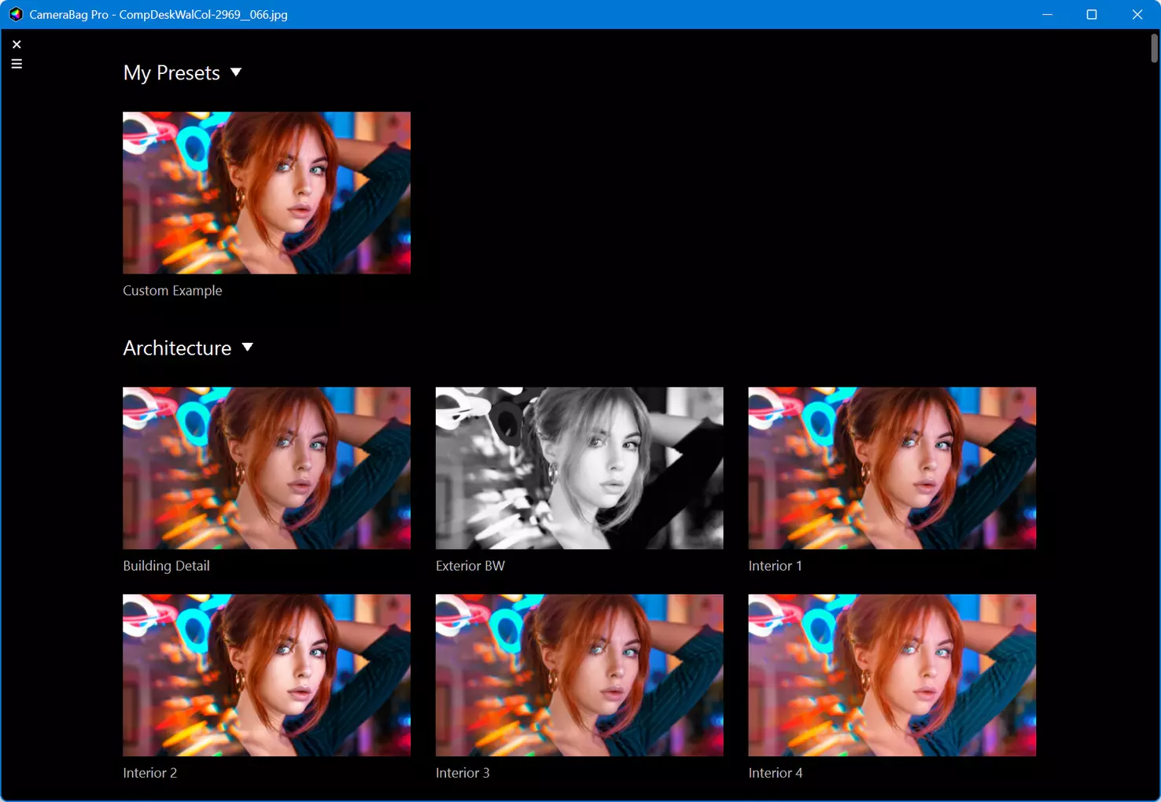Click the Interior 1 label
1161x802 pixels.
tap(775, 566)
